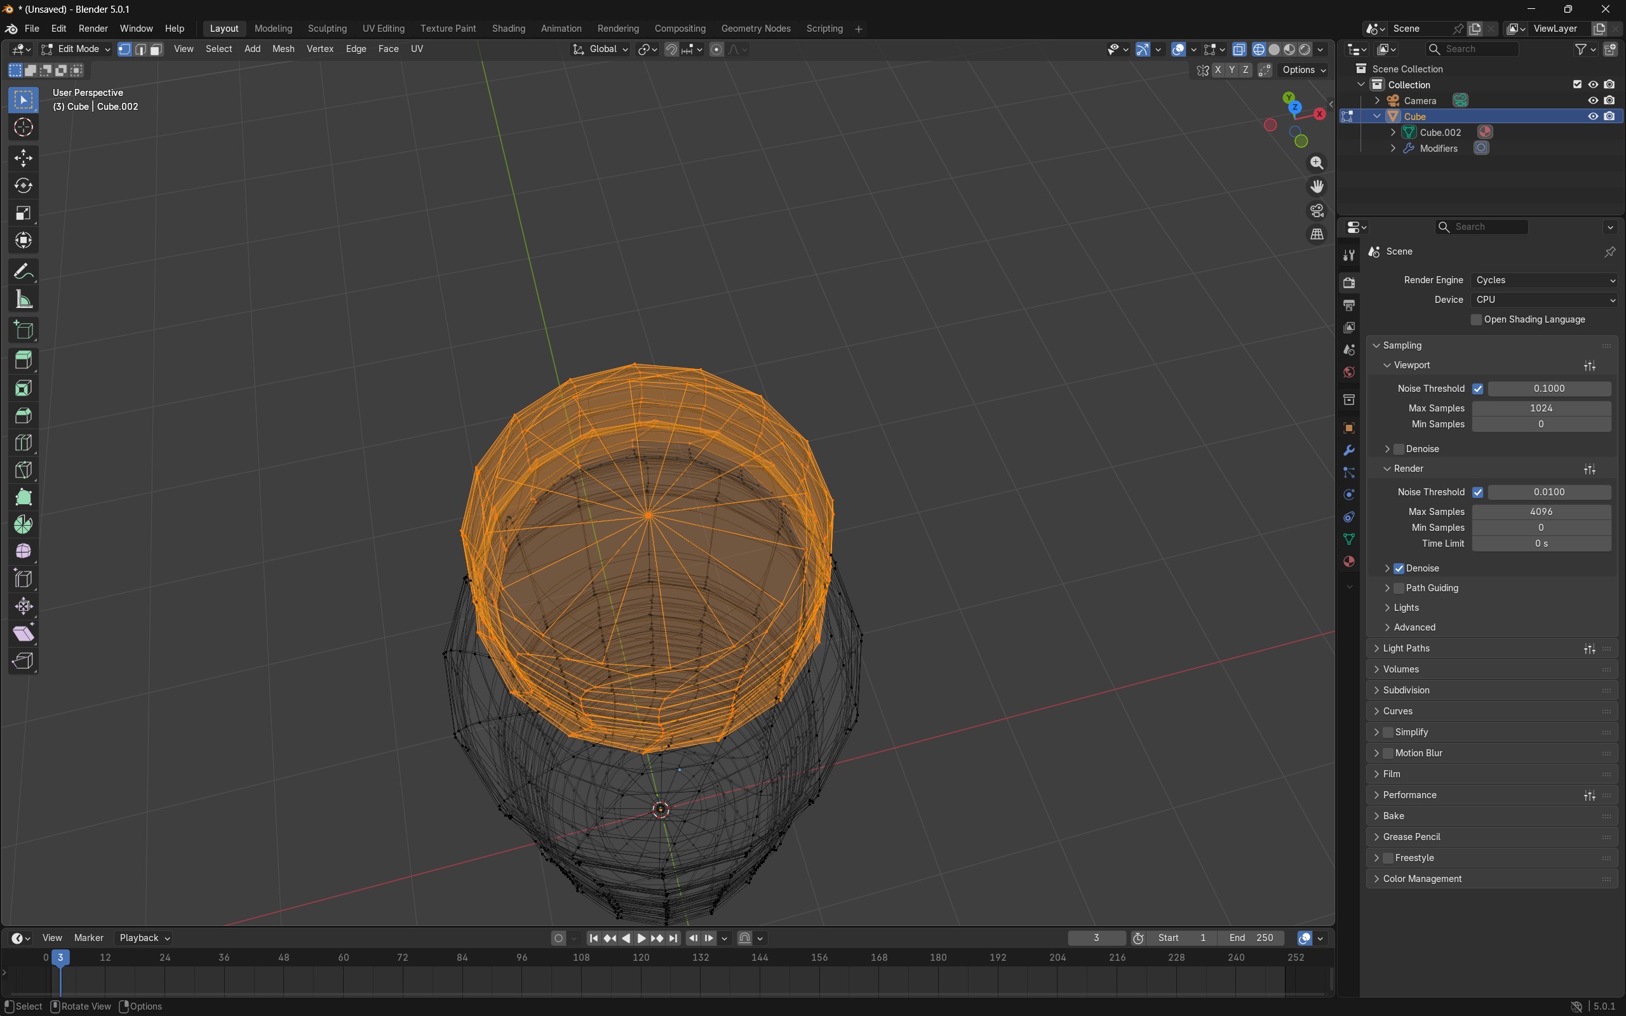Select the Knife tool in toolbar
The height and width of the screenshot is (1016, 1626).
tap(24, 470)
